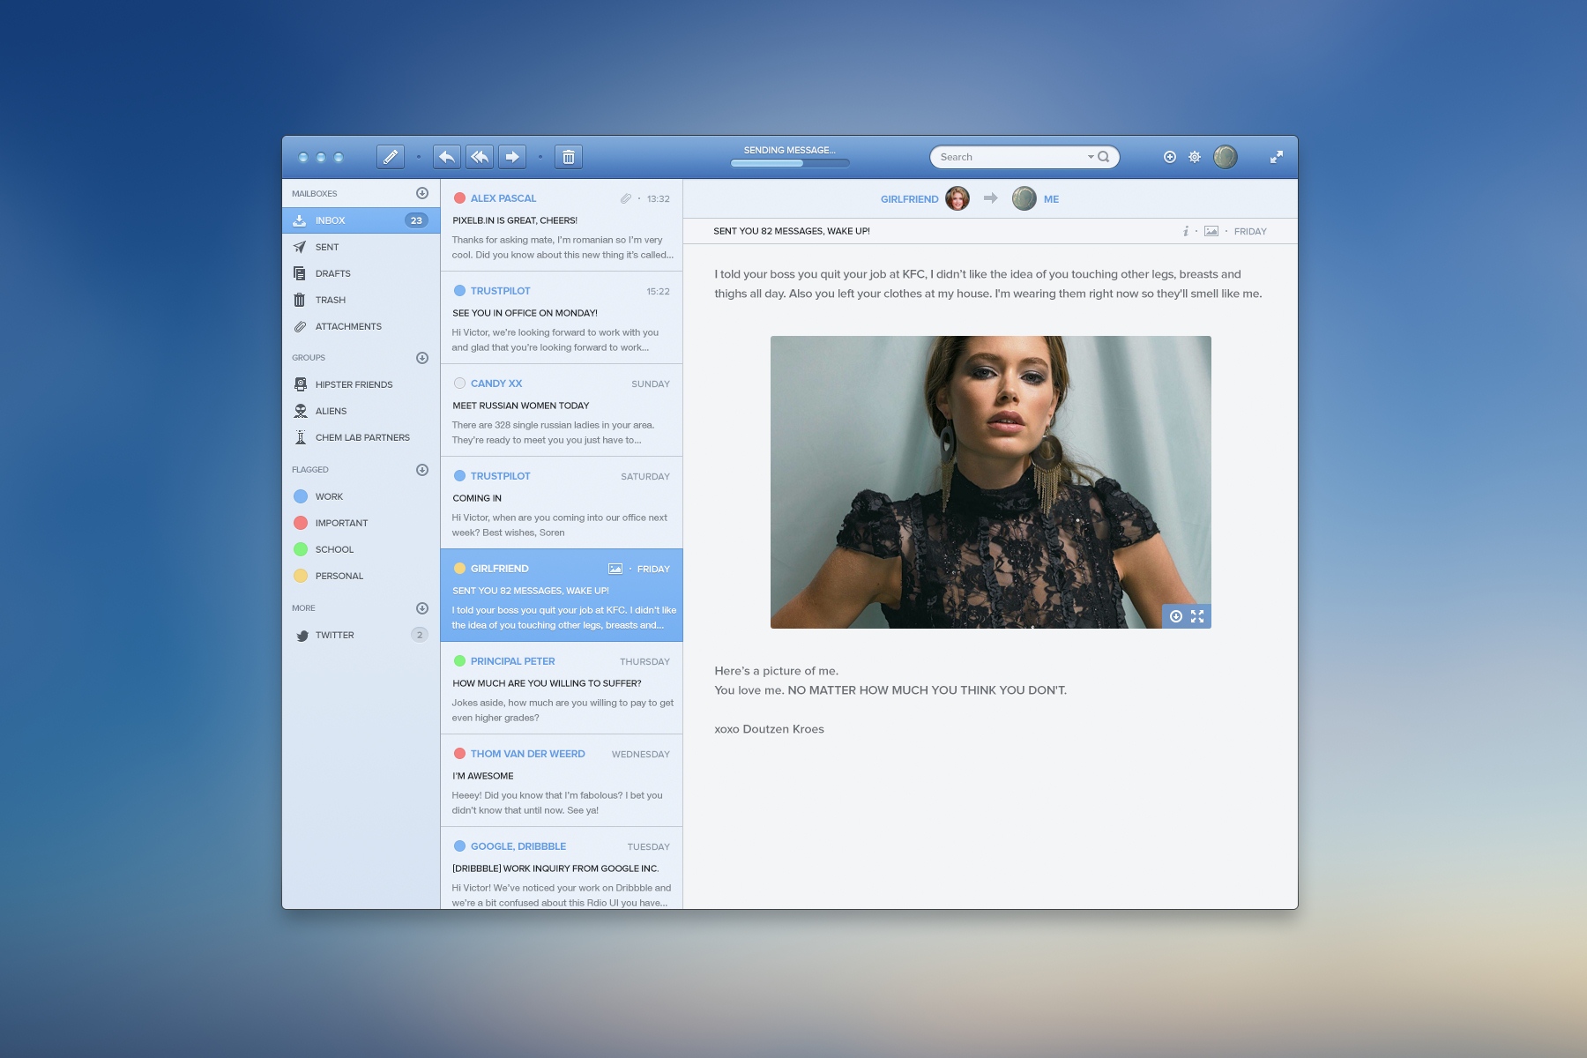Select the red Important flag
The height and width of the screenshot is (1058, 1587).
click(x=301, y=523)
